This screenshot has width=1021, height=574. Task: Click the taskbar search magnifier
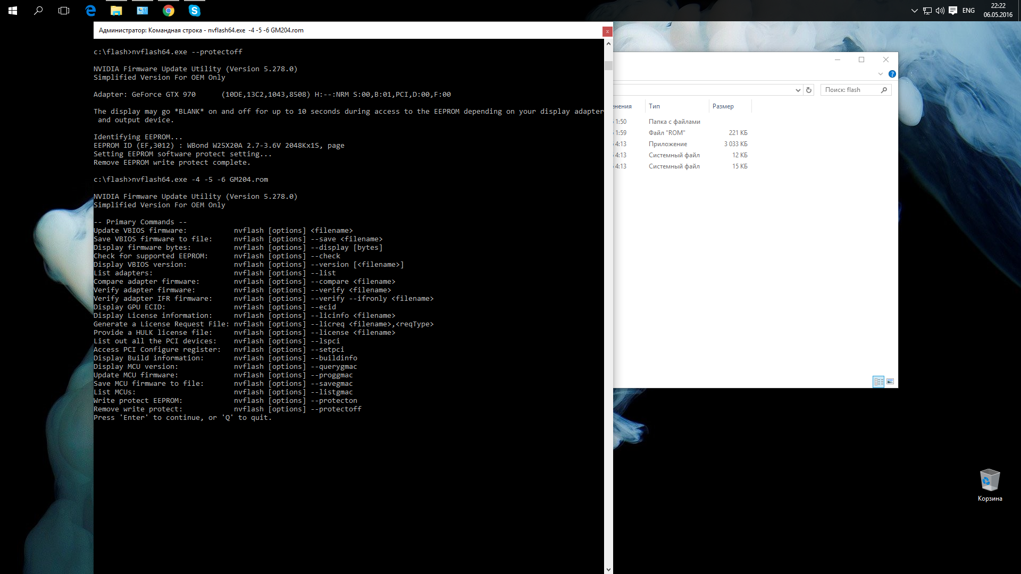coord(38,10)
